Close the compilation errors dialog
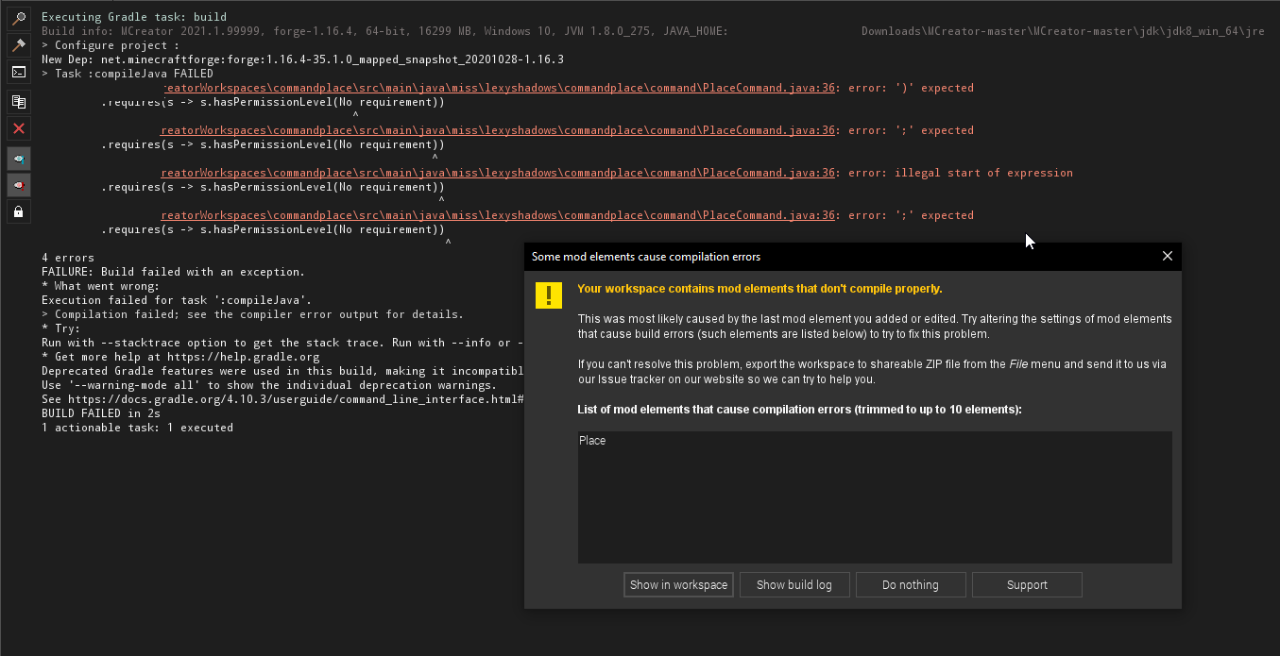The width and height of the screenshot is (1280, 656). [x=1168, y=256]
